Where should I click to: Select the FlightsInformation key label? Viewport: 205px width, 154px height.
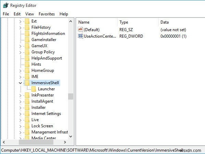(48, 34)
